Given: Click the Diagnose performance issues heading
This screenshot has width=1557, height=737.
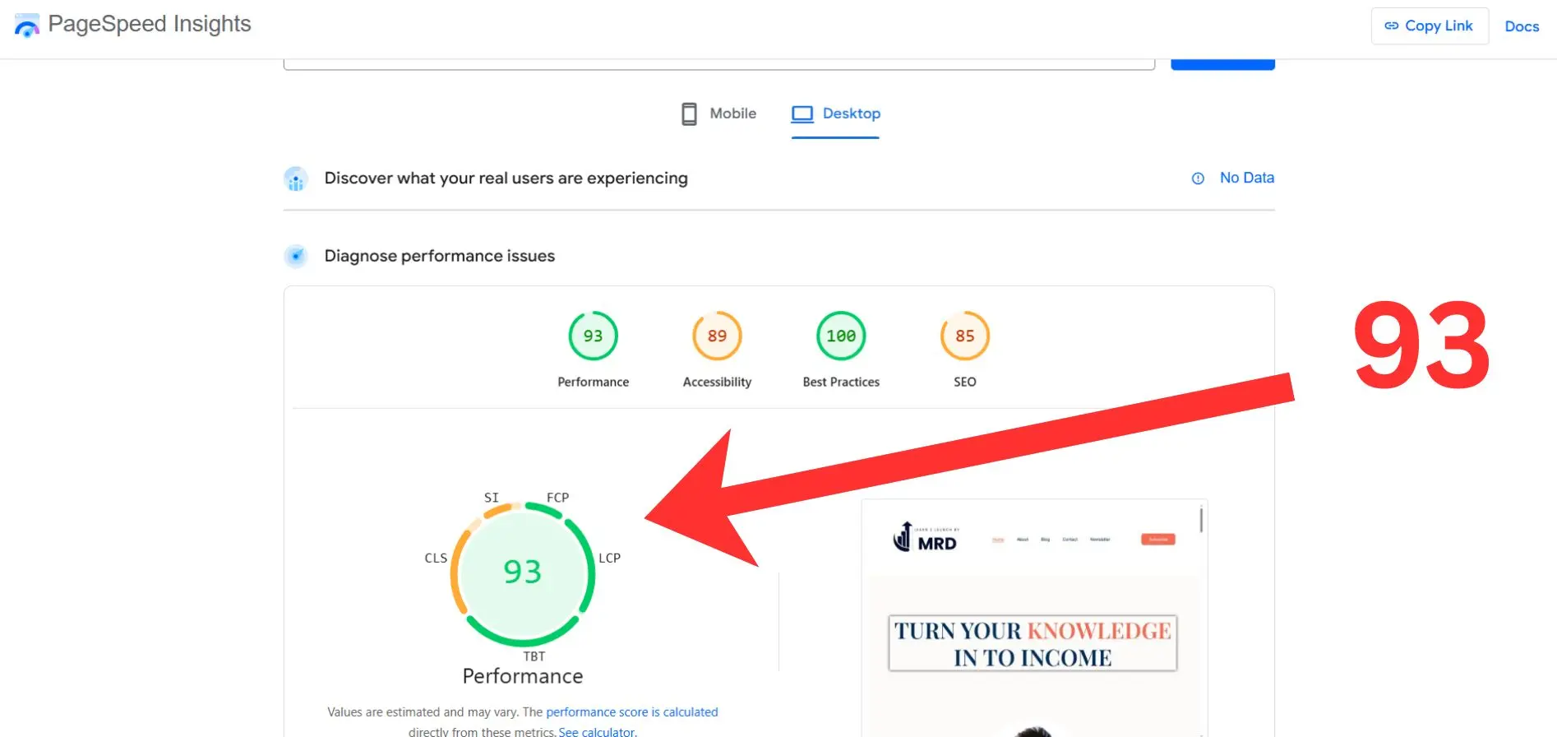Looking at the screenshot, I should (x=439, y=256).
